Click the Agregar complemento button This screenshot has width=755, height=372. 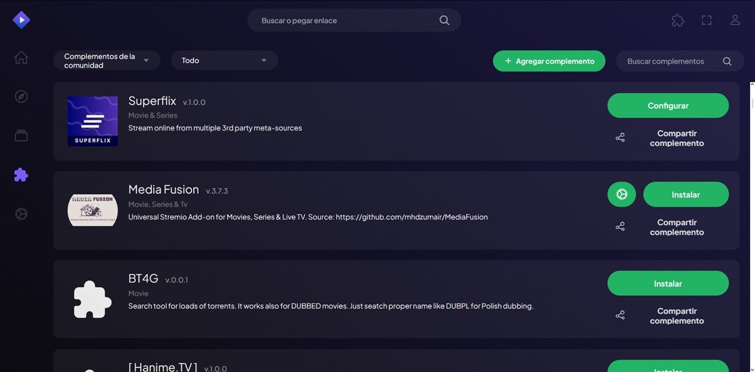click(x=549, y=61)
